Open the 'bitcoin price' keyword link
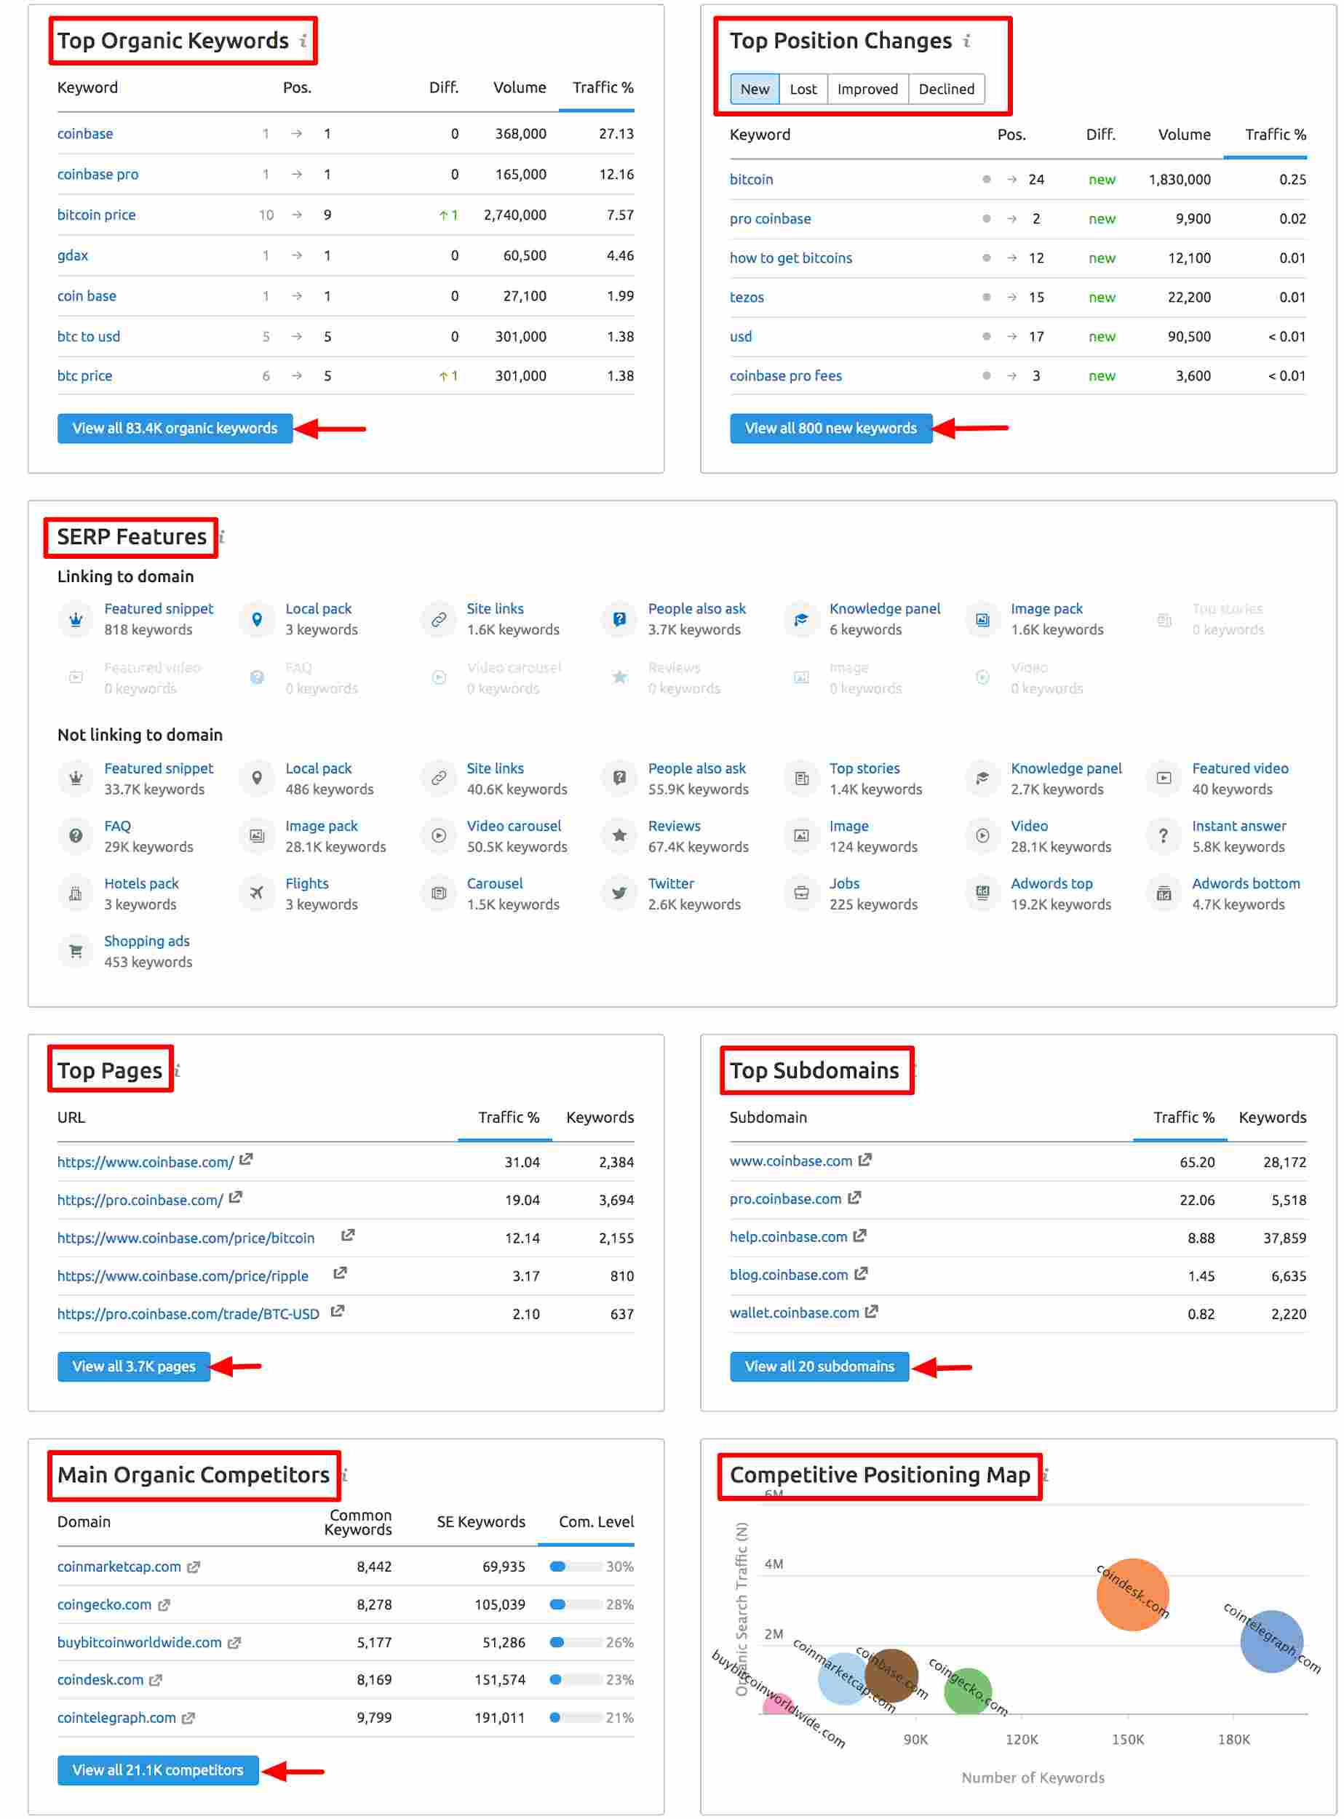The image size is (1344, 1819). coord(97,215)
